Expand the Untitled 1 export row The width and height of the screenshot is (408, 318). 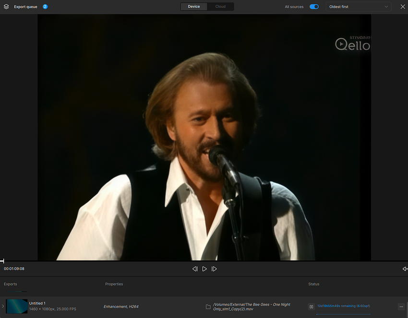tap(3, 306)
